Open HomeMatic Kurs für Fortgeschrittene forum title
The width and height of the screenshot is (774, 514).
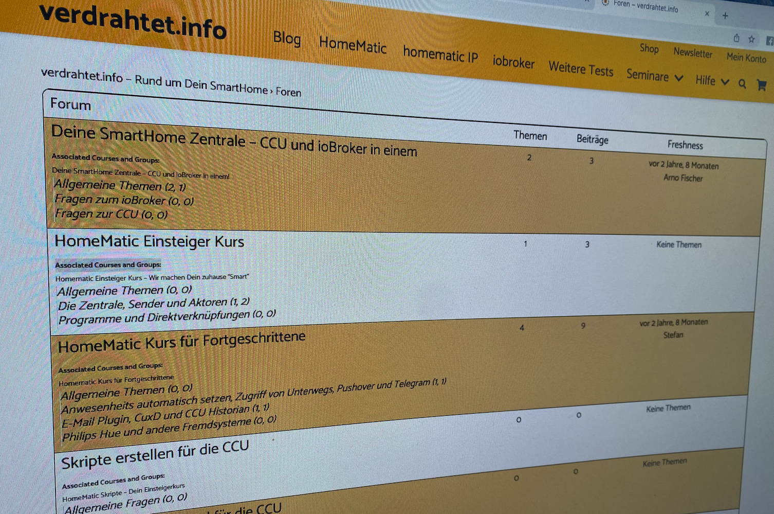point(182,342)
